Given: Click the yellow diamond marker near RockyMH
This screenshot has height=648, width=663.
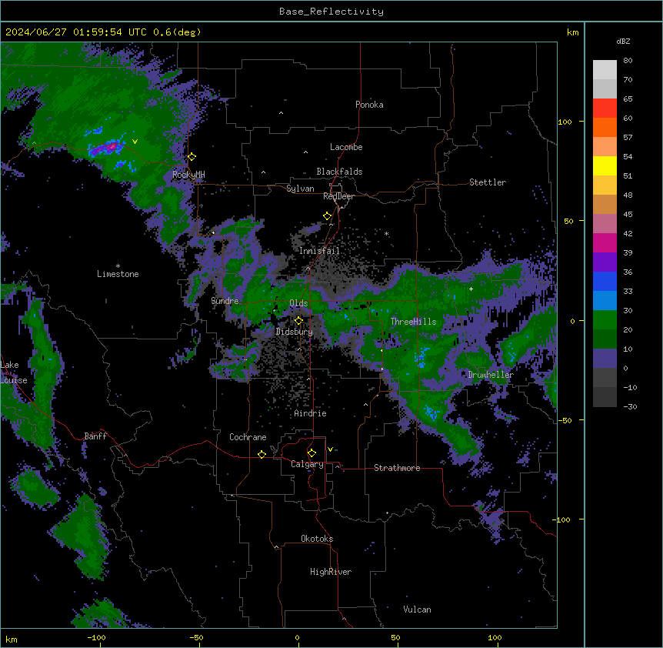Looking at the screenshot, I should (x=192, y=157).
